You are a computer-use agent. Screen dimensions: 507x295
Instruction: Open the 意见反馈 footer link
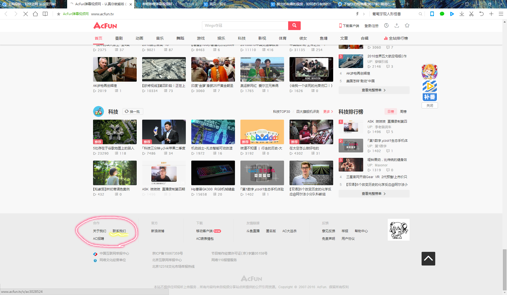coord(329,231)
